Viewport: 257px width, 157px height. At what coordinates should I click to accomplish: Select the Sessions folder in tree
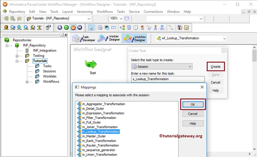point(49,71)
